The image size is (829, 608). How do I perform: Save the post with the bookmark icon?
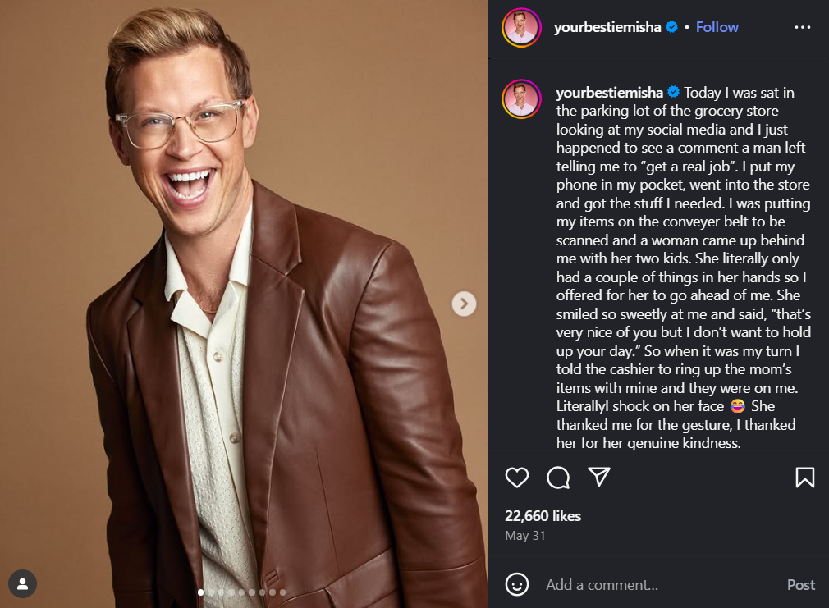804,477
